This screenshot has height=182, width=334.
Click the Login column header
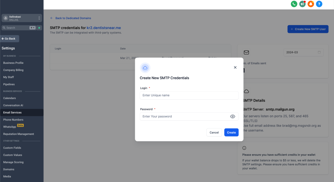point(58,49)
